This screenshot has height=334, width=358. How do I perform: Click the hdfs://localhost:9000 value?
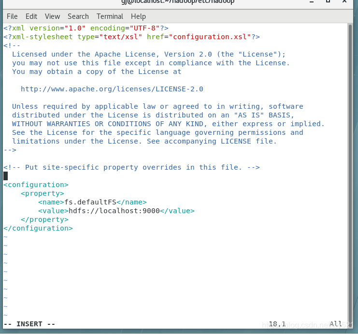(x=114, y=211)
